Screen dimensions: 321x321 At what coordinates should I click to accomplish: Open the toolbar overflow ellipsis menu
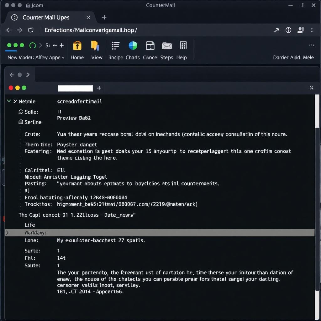(x=312, y=45)
